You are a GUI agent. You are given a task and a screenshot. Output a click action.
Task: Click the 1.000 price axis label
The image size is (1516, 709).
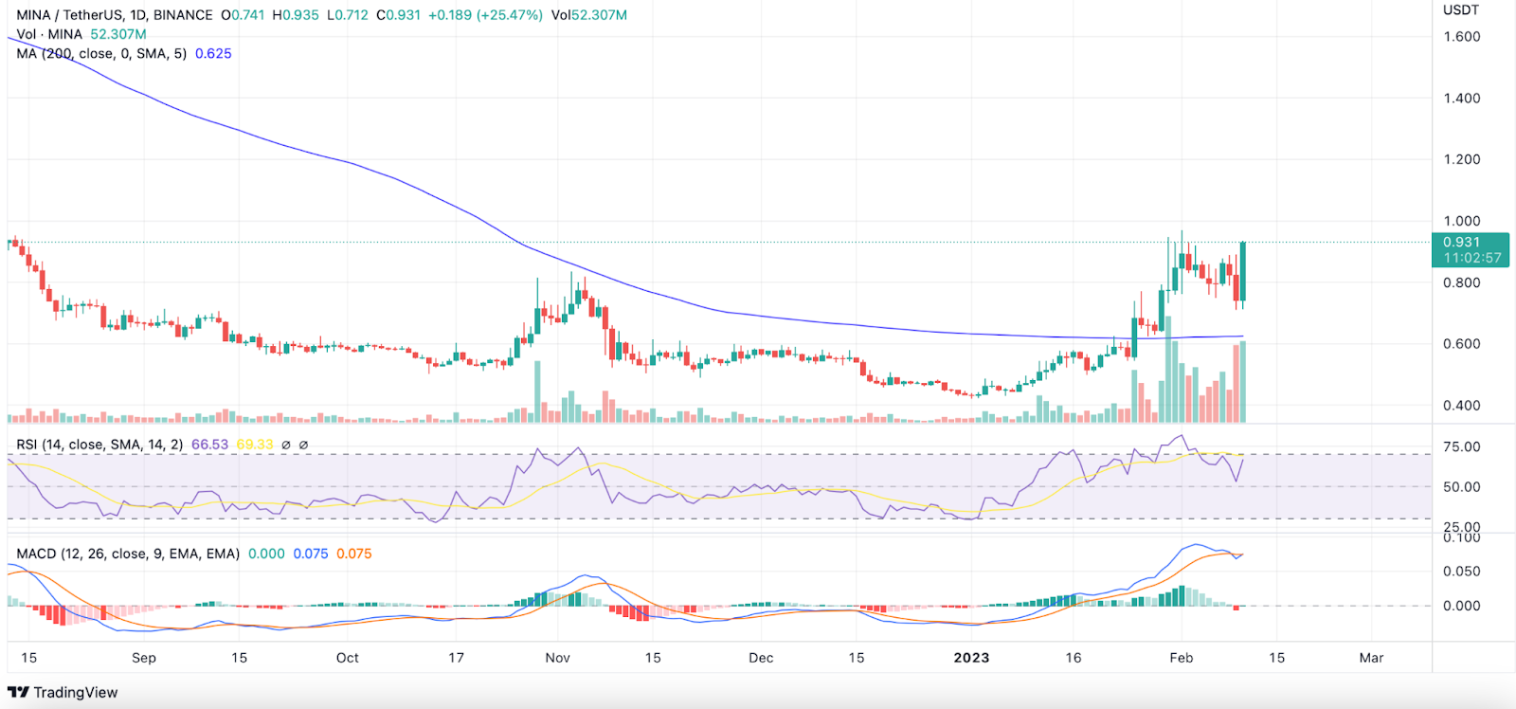tap(1462, 221)
